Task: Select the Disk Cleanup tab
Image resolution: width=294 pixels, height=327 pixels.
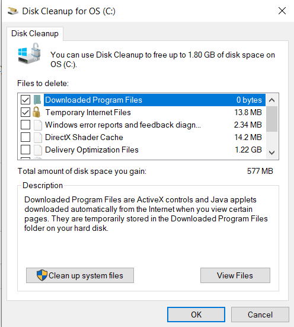Action: (35, 34)
